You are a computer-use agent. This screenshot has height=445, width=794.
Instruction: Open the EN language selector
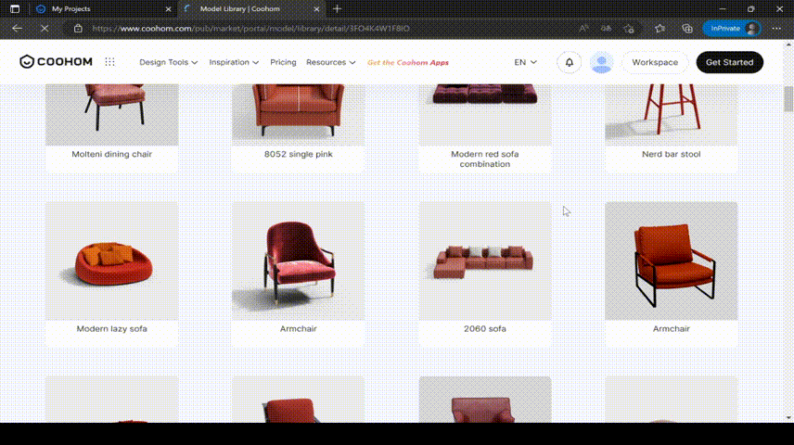coord(526,62)
